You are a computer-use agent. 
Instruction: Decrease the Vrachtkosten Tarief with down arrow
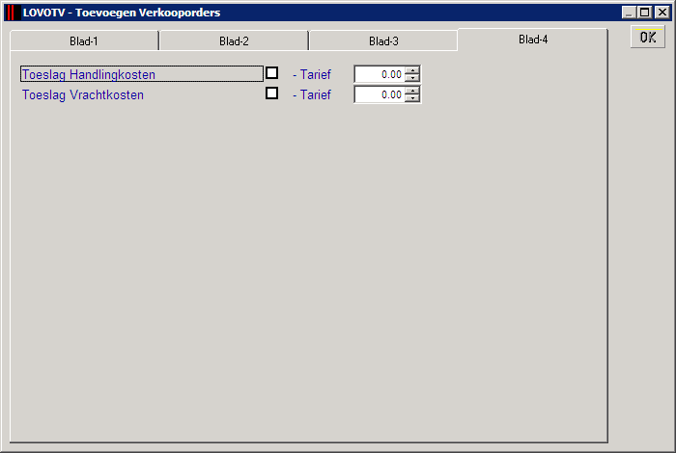412,98
